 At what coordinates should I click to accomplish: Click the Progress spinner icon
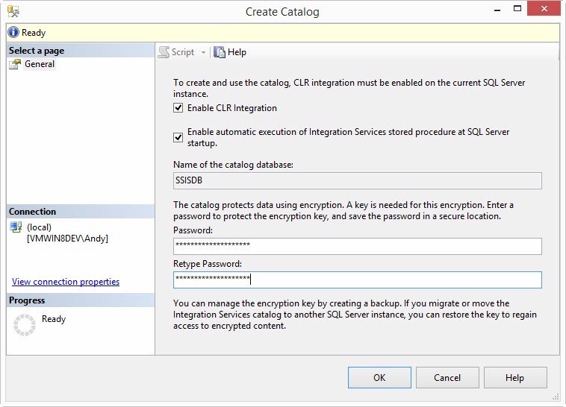(x=25, y=325)
